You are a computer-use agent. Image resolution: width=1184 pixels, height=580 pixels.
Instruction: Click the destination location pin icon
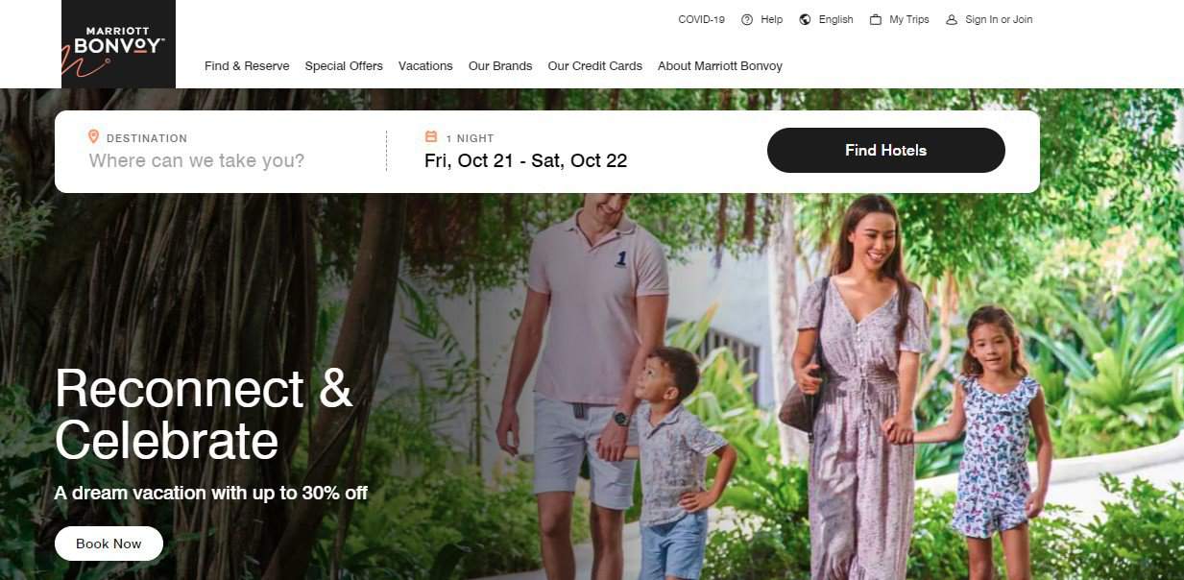(94, 137)
